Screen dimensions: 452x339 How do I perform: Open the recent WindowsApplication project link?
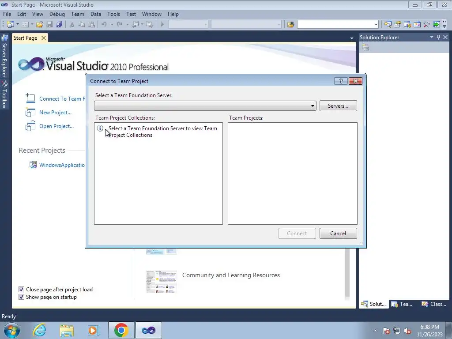62,165
